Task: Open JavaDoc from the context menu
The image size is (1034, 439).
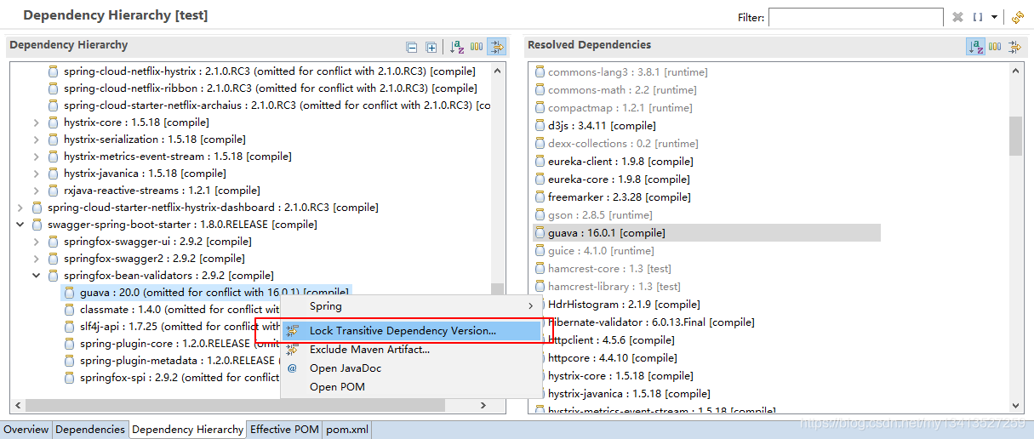Action: (412, 368)
